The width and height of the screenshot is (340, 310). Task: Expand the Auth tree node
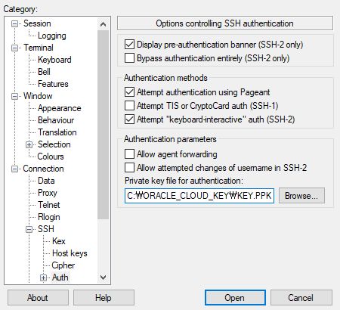44,277
